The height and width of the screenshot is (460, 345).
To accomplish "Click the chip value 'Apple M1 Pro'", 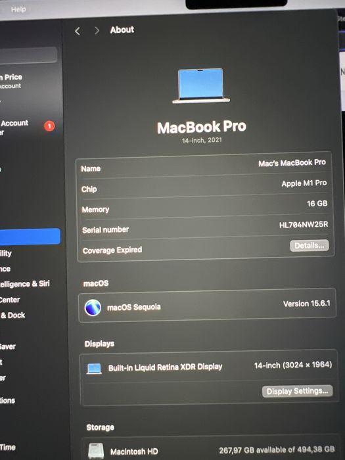I will [304, 183].
